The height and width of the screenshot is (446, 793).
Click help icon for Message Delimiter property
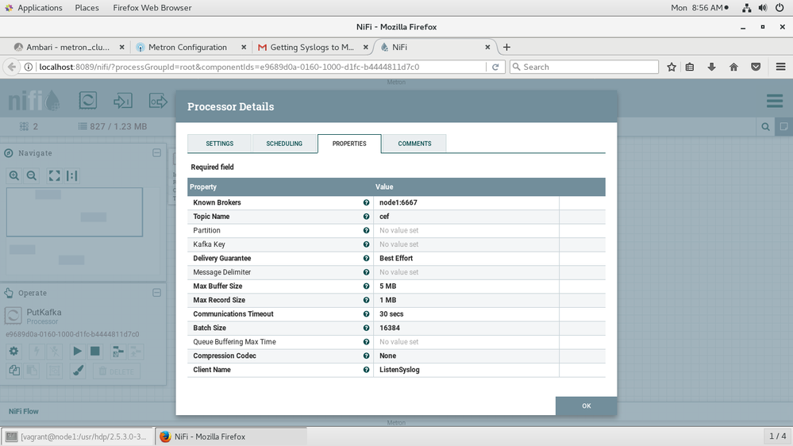coord(366,272)
